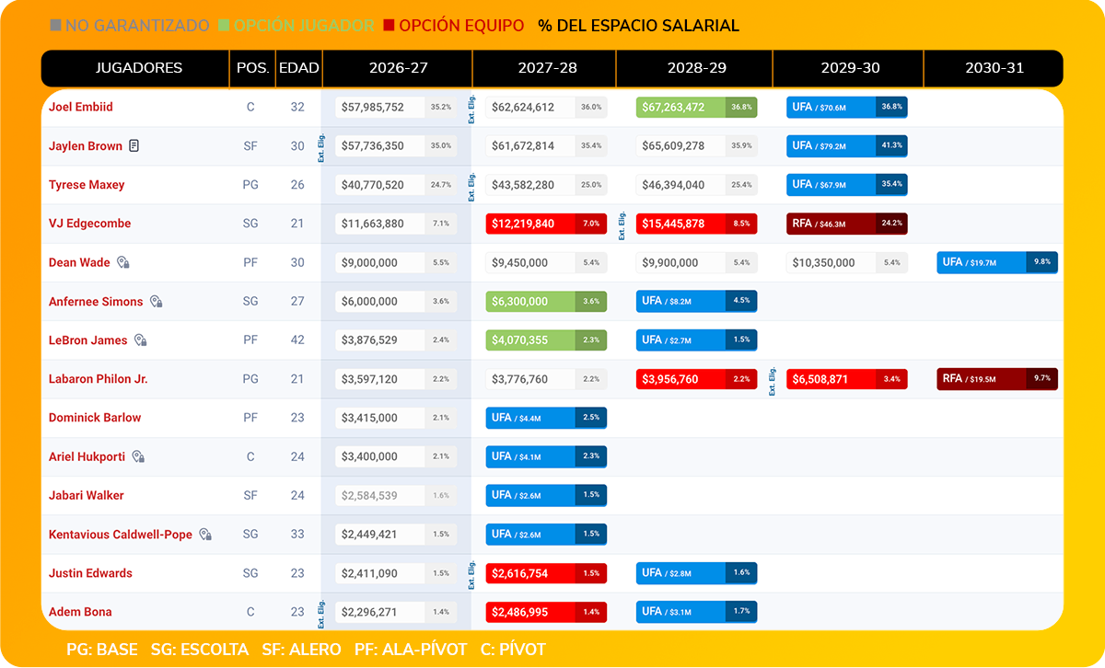Open VJ Edgecombe's player link
This screenshot has height=668, width=1105.
pos(90,224)
